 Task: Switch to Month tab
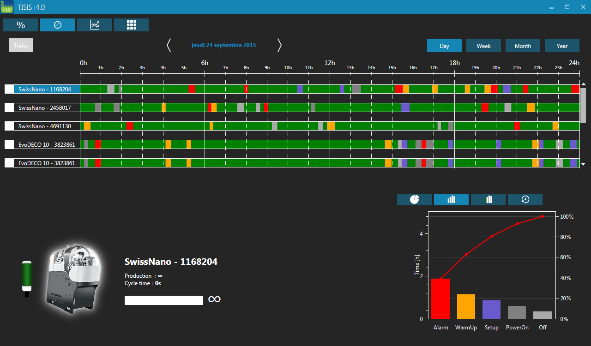coord(523,46)
